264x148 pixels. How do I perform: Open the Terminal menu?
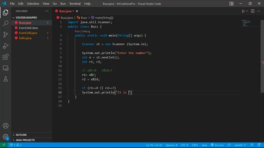click(x=75, y=4)
